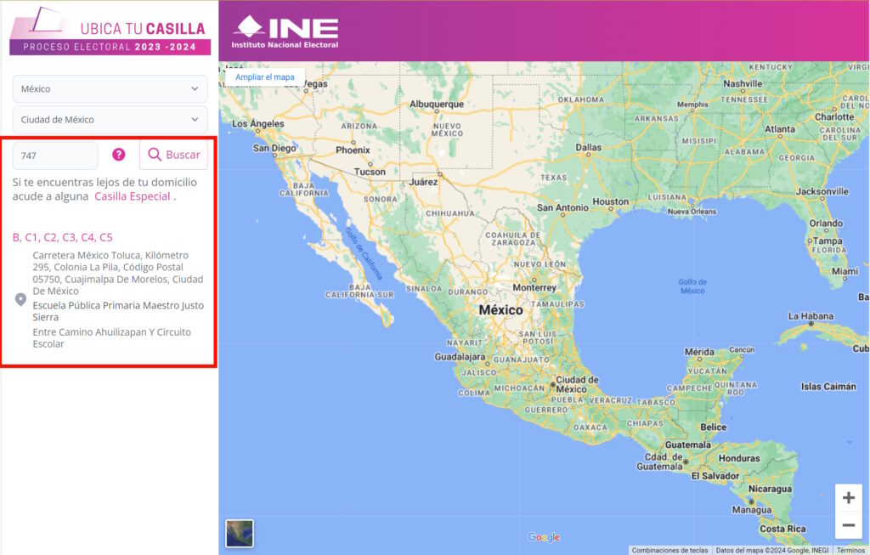Select casilla C5 from the pink list
This screenshot has width=870, height=555.
tap(106, 237)
